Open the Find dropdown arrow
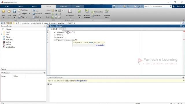 (x=40, y=17)
